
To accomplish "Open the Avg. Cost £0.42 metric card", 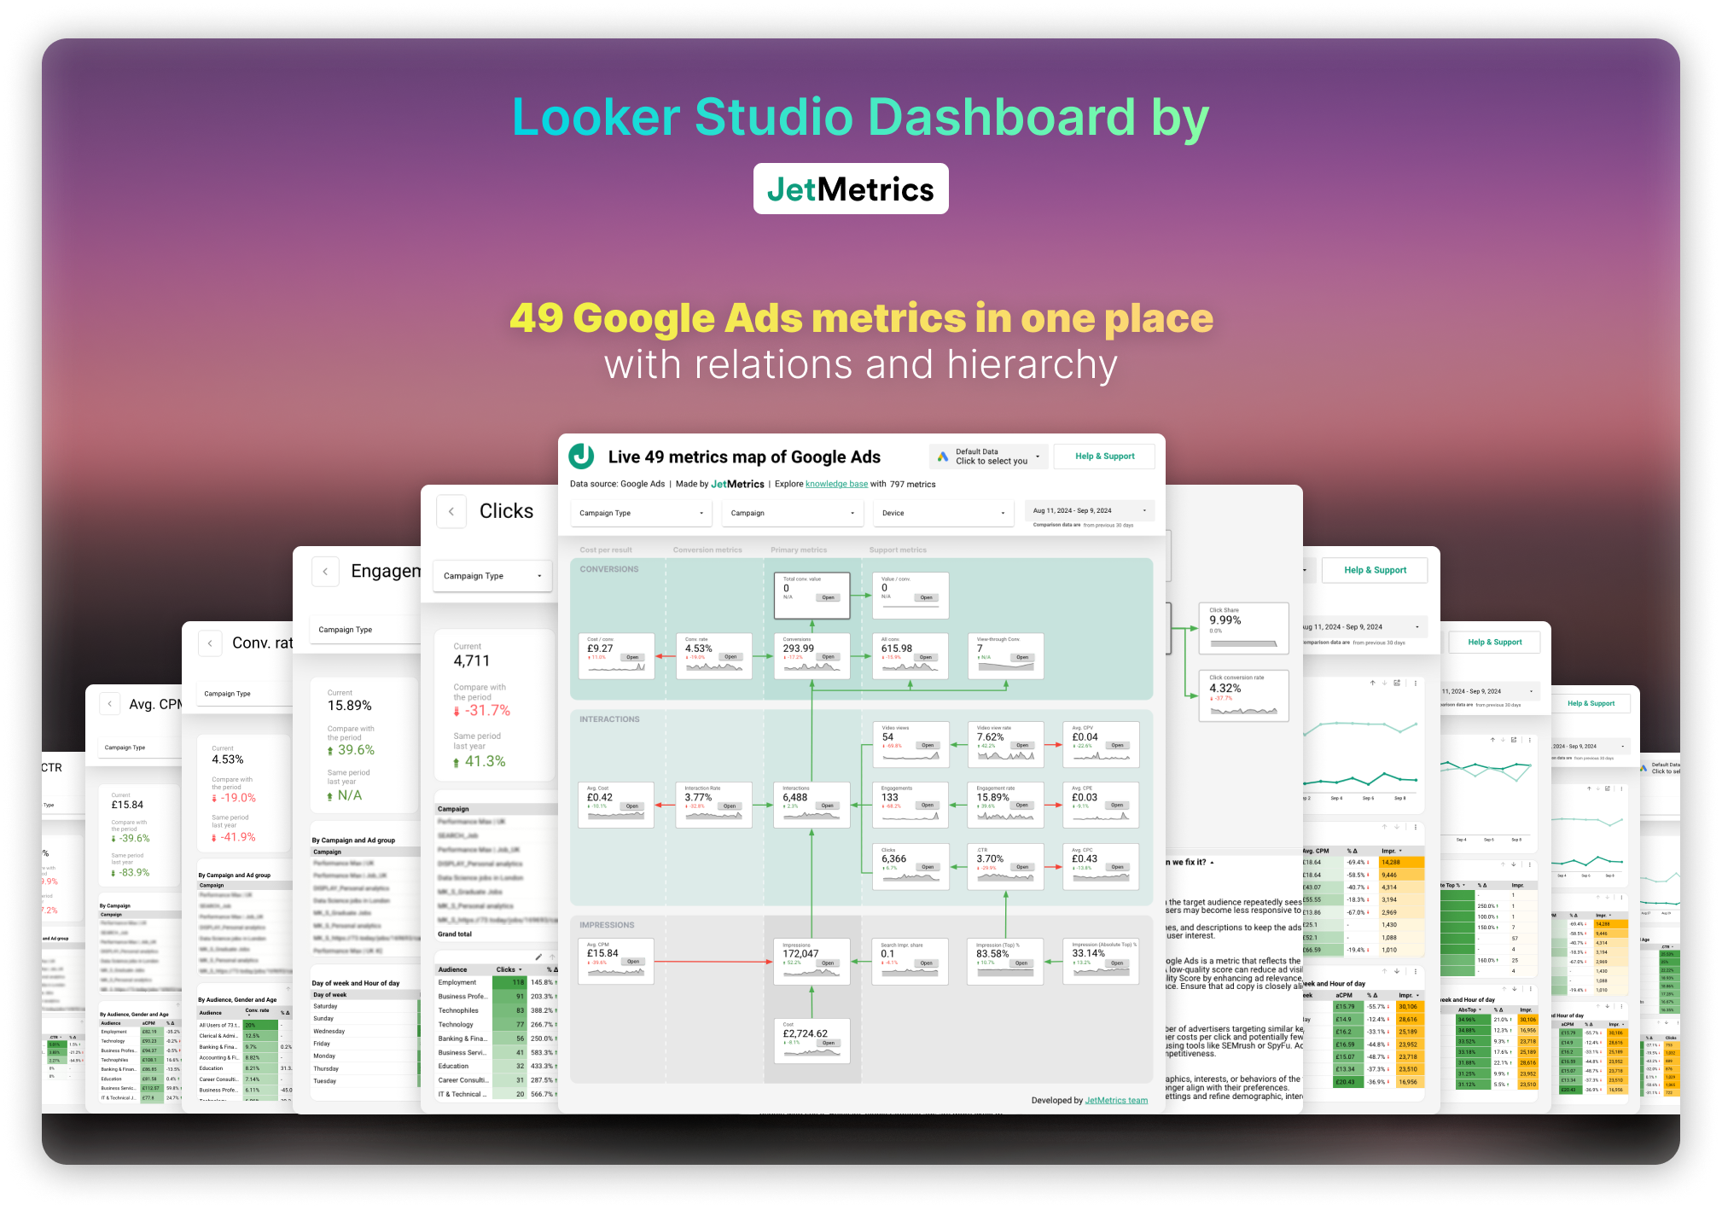I will (x=632, y=806).
